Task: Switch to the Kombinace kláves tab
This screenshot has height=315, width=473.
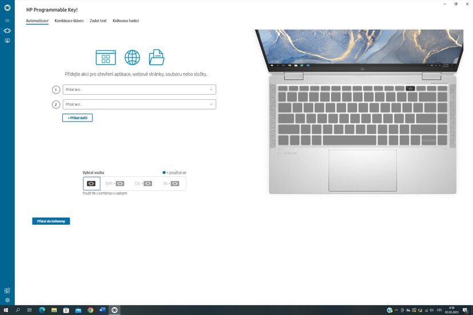Action: point(69,21)
